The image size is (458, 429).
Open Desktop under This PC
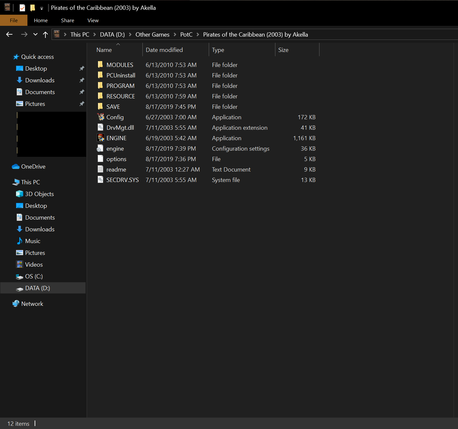(x=36, y=206)
